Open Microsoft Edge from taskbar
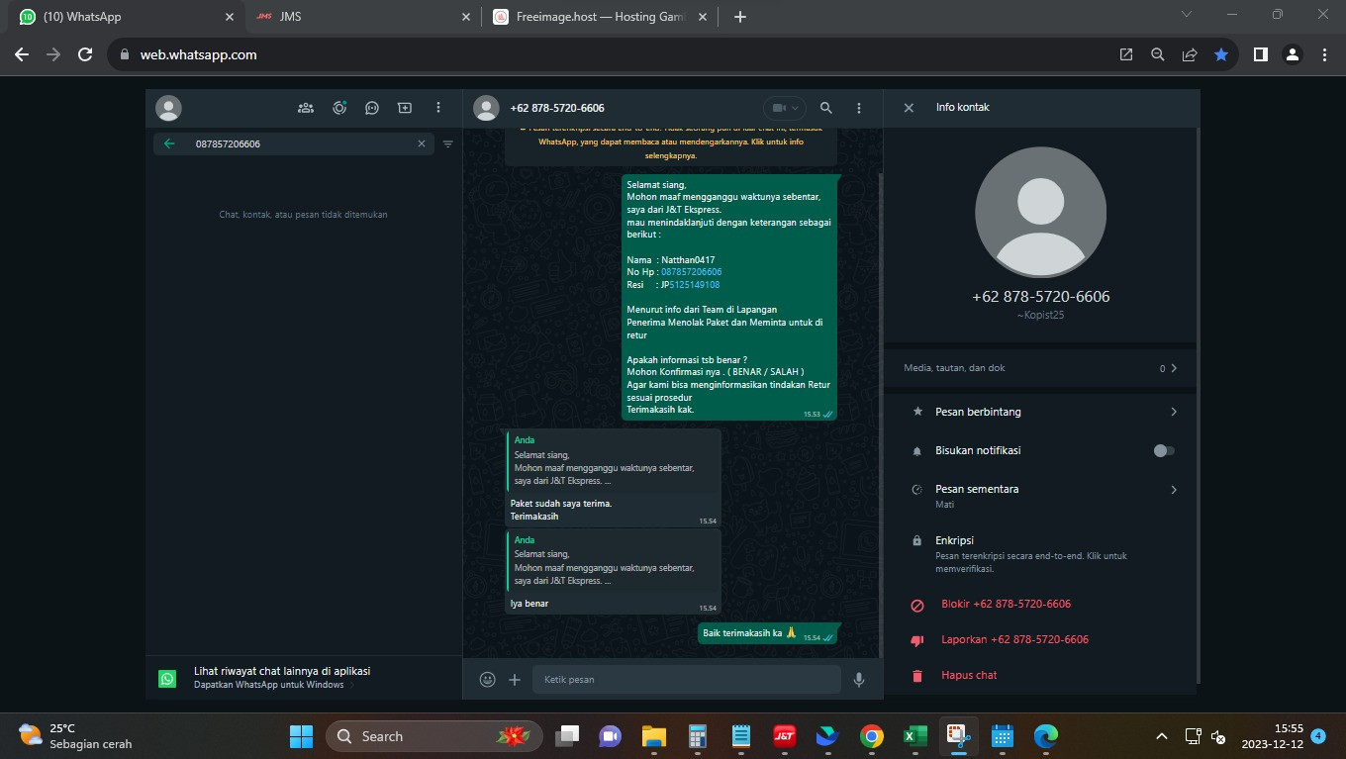1346x759 pixels. [x=1045, y=736]
